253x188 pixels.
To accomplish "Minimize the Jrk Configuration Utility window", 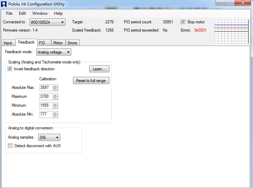I will click(221, 3).
